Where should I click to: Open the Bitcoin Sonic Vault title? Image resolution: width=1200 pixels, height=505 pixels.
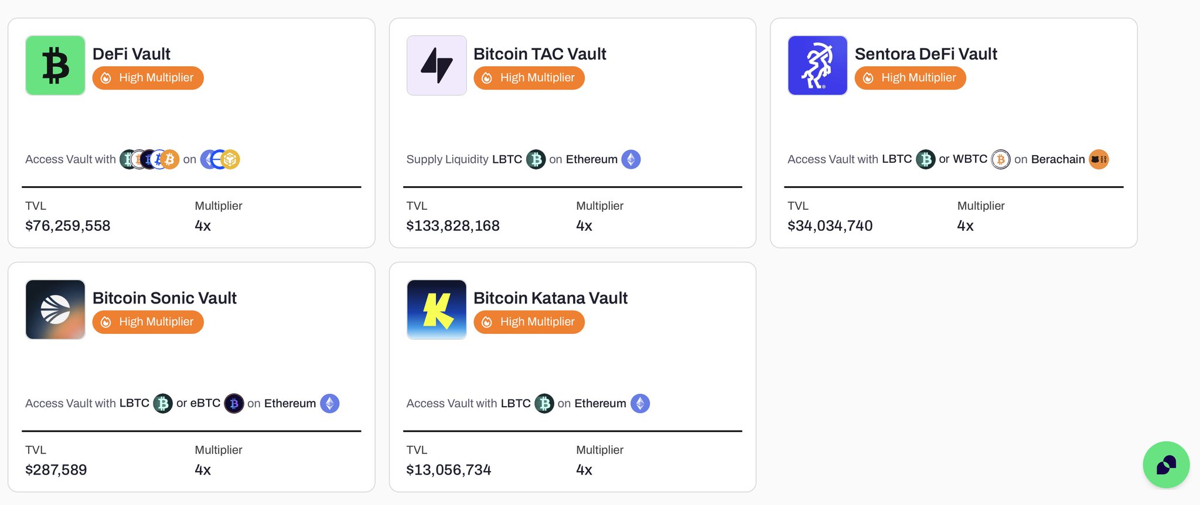click(164, 298)
